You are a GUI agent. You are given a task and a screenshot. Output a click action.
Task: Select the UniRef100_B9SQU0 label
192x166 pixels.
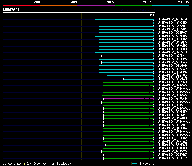(x=172, y=49)
